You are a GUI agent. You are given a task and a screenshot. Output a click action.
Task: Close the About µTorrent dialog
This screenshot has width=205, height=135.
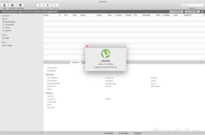[87, 46]
